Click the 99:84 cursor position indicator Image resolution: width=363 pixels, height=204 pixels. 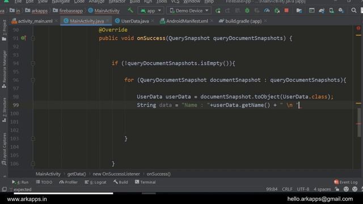[272, 189]
